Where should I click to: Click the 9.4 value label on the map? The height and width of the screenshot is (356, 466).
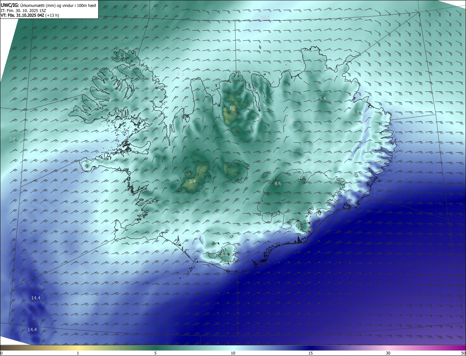point(257,120)
